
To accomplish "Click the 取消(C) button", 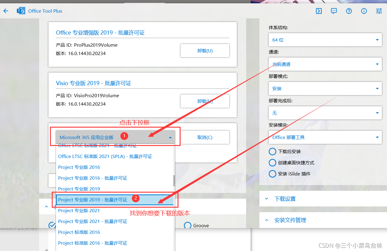I will (x=205, y=137).
